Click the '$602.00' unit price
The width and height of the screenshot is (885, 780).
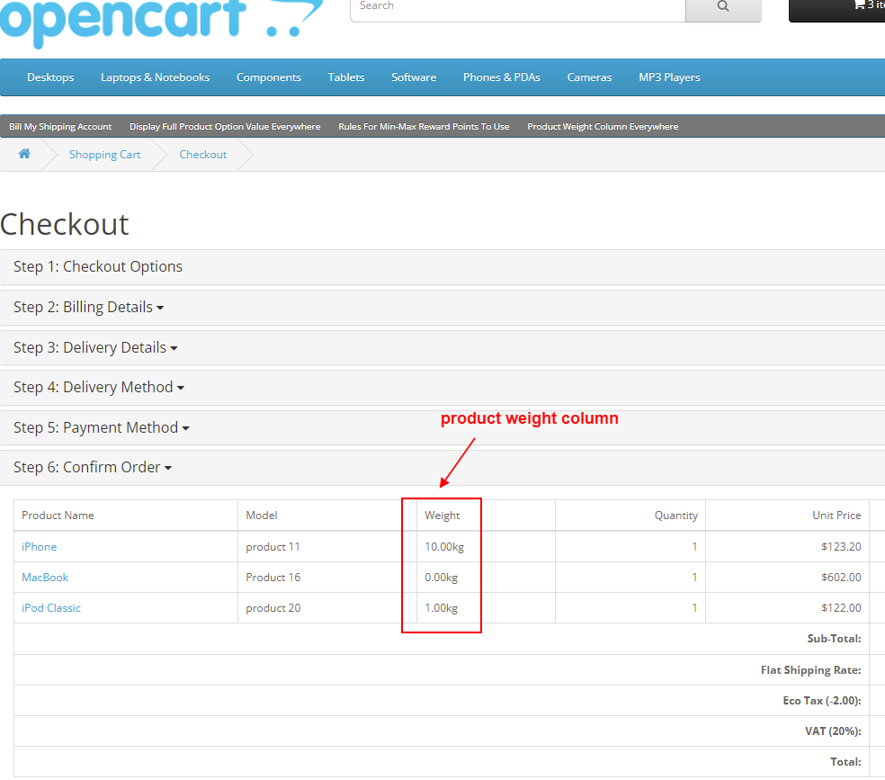click(841, 578)
